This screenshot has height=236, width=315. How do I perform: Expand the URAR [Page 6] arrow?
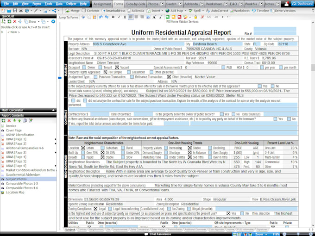pyautogui.click(x=56, y=166)
